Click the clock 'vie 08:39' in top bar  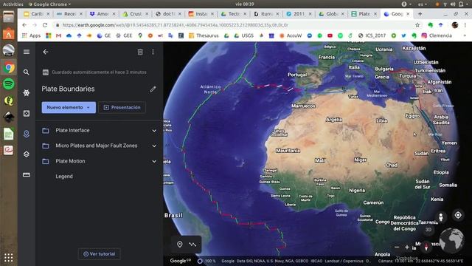point(244,4)
